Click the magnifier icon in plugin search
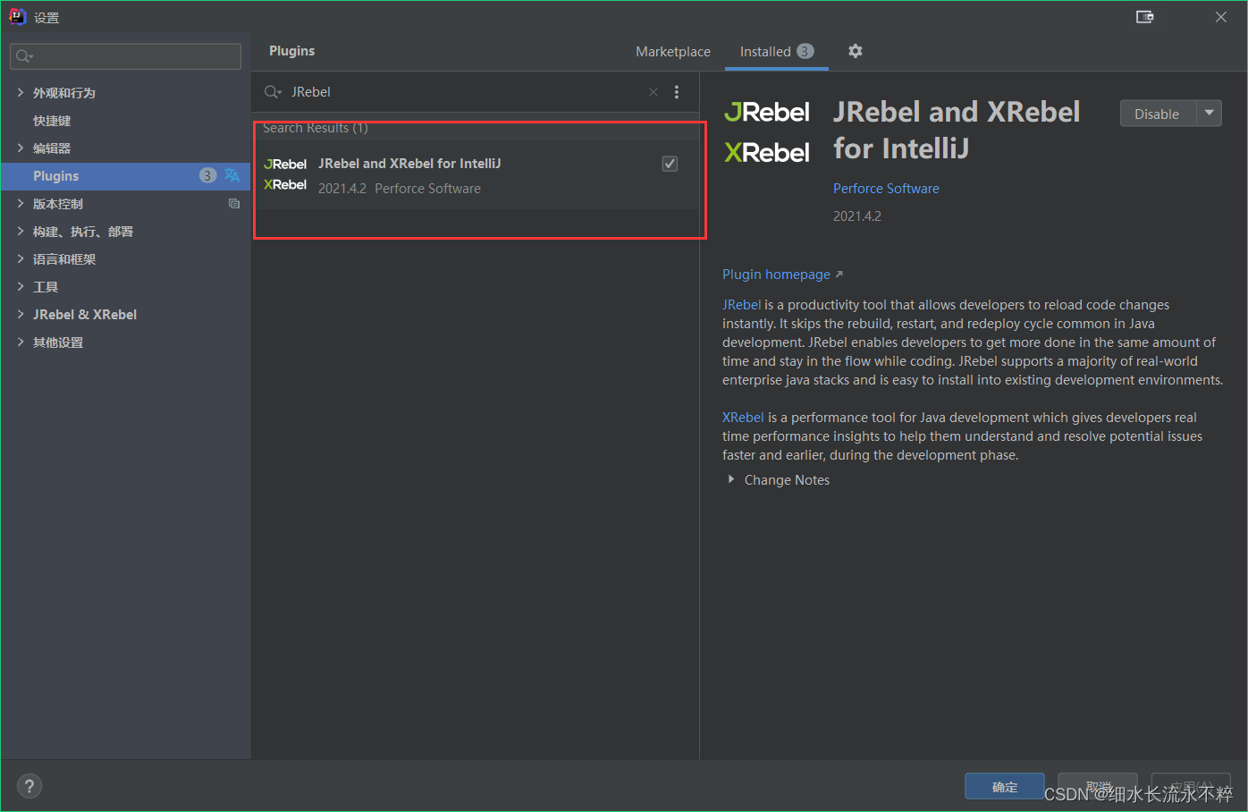Viewport: 1248px width, 812px height. point(273,92)
